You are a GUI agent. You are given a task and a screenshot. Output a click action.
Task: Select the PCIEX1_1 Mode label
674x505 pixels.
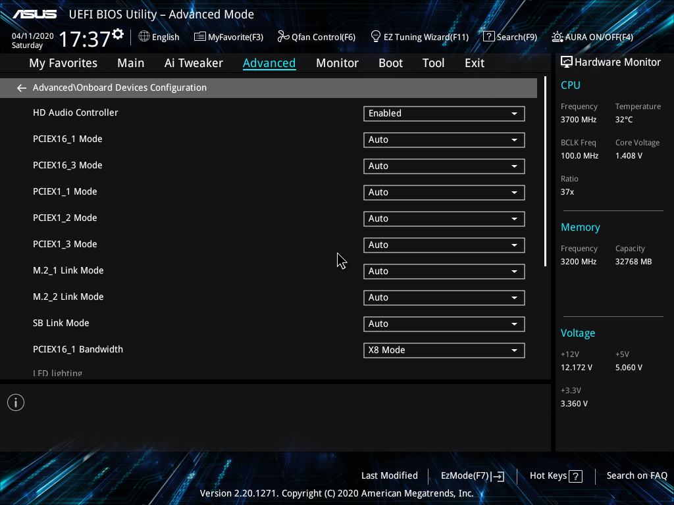click(x=65, y=191)
